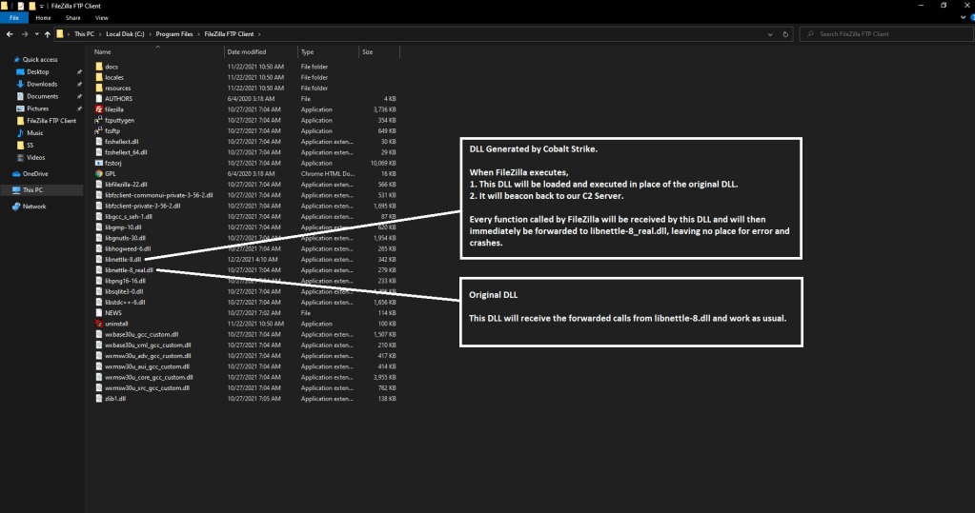Select Network in the navigation pane
This screenshot has height=513, width=975.
(34, 206)
